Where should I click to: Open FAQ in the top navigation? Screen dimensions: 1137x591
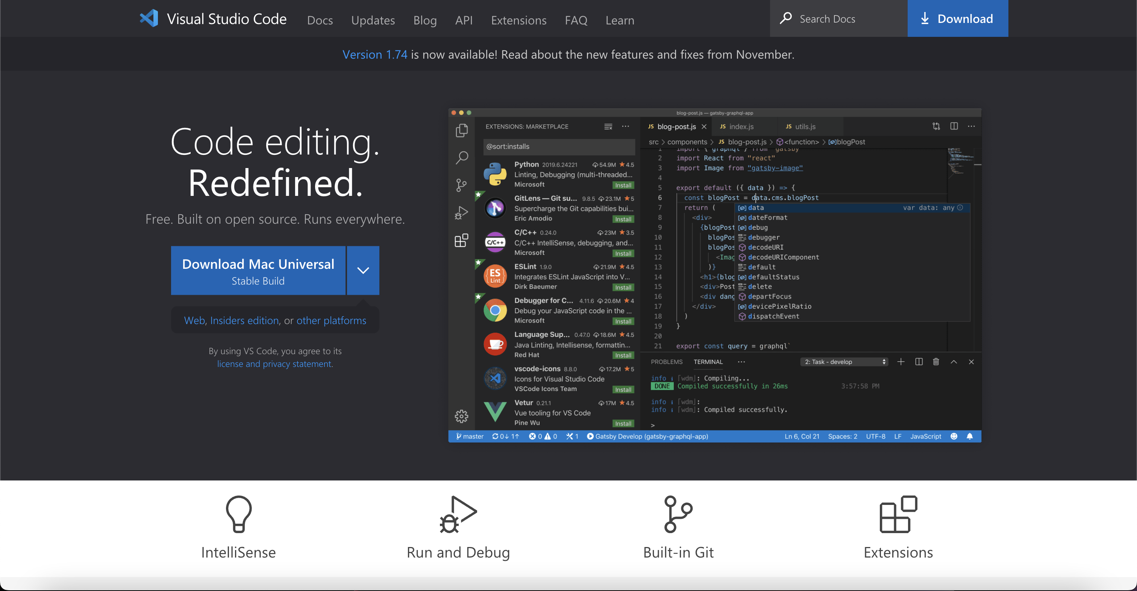pyautogui.click(x=576, y=20)
